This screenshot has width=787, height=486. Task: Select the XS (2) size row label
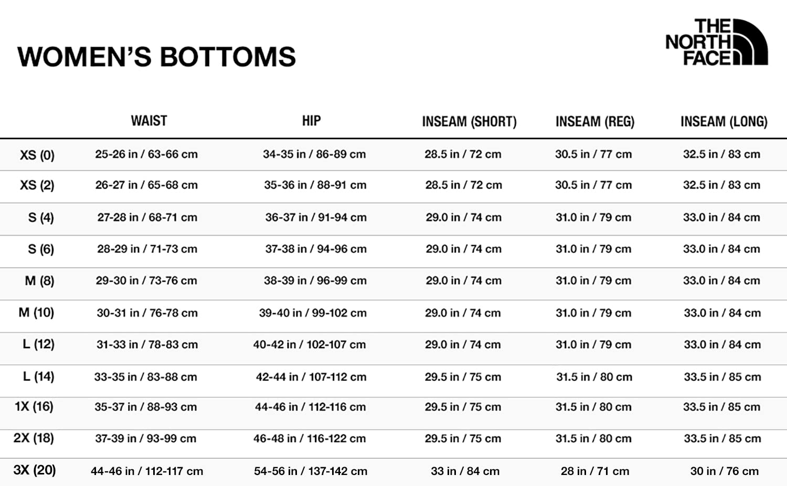[x=37, y=185]
